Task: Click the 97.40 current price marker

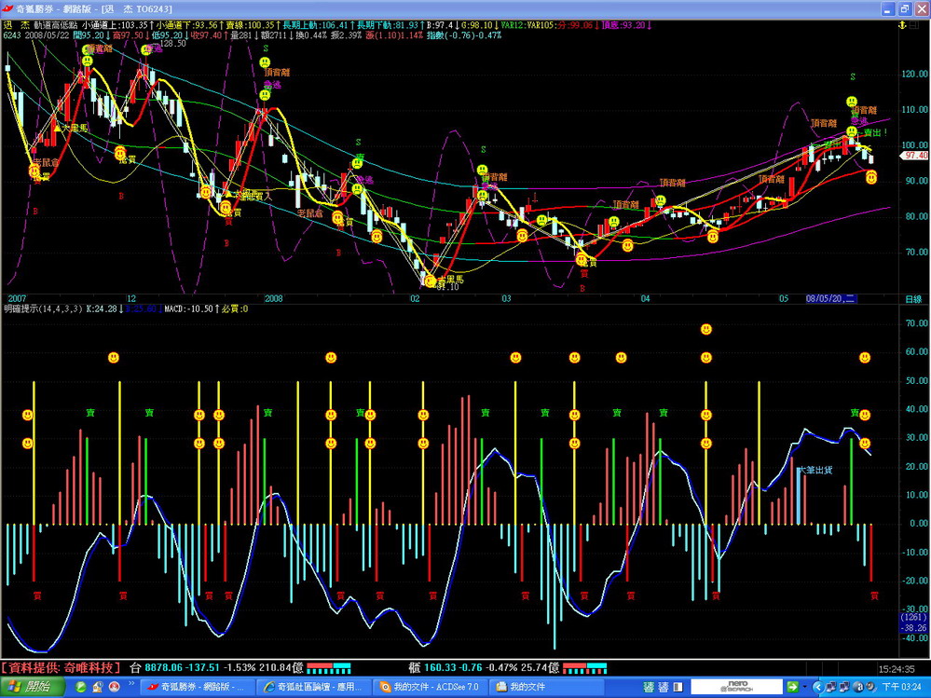Action: [x=914, y=157]
